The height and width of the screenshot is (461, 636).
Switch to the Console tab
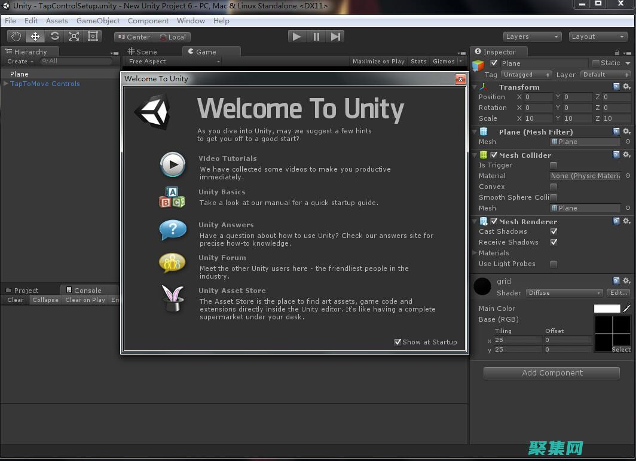tap(87, 291)
